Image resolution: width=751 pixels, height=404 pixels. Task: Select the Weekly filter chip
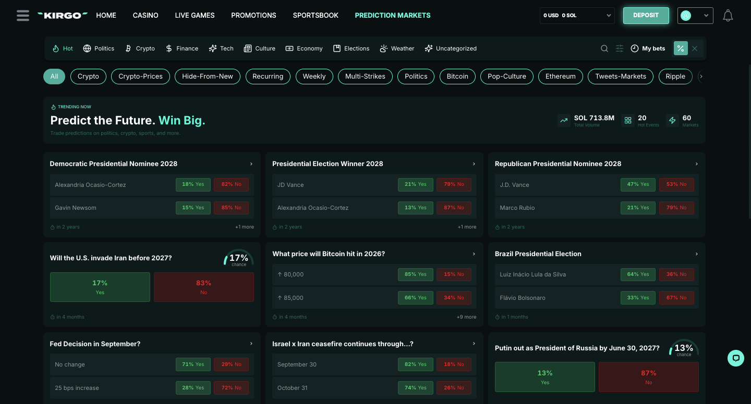click(x=314, y=76)
